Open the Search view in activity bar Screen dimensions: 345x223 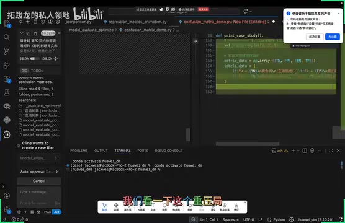(7, 37)
